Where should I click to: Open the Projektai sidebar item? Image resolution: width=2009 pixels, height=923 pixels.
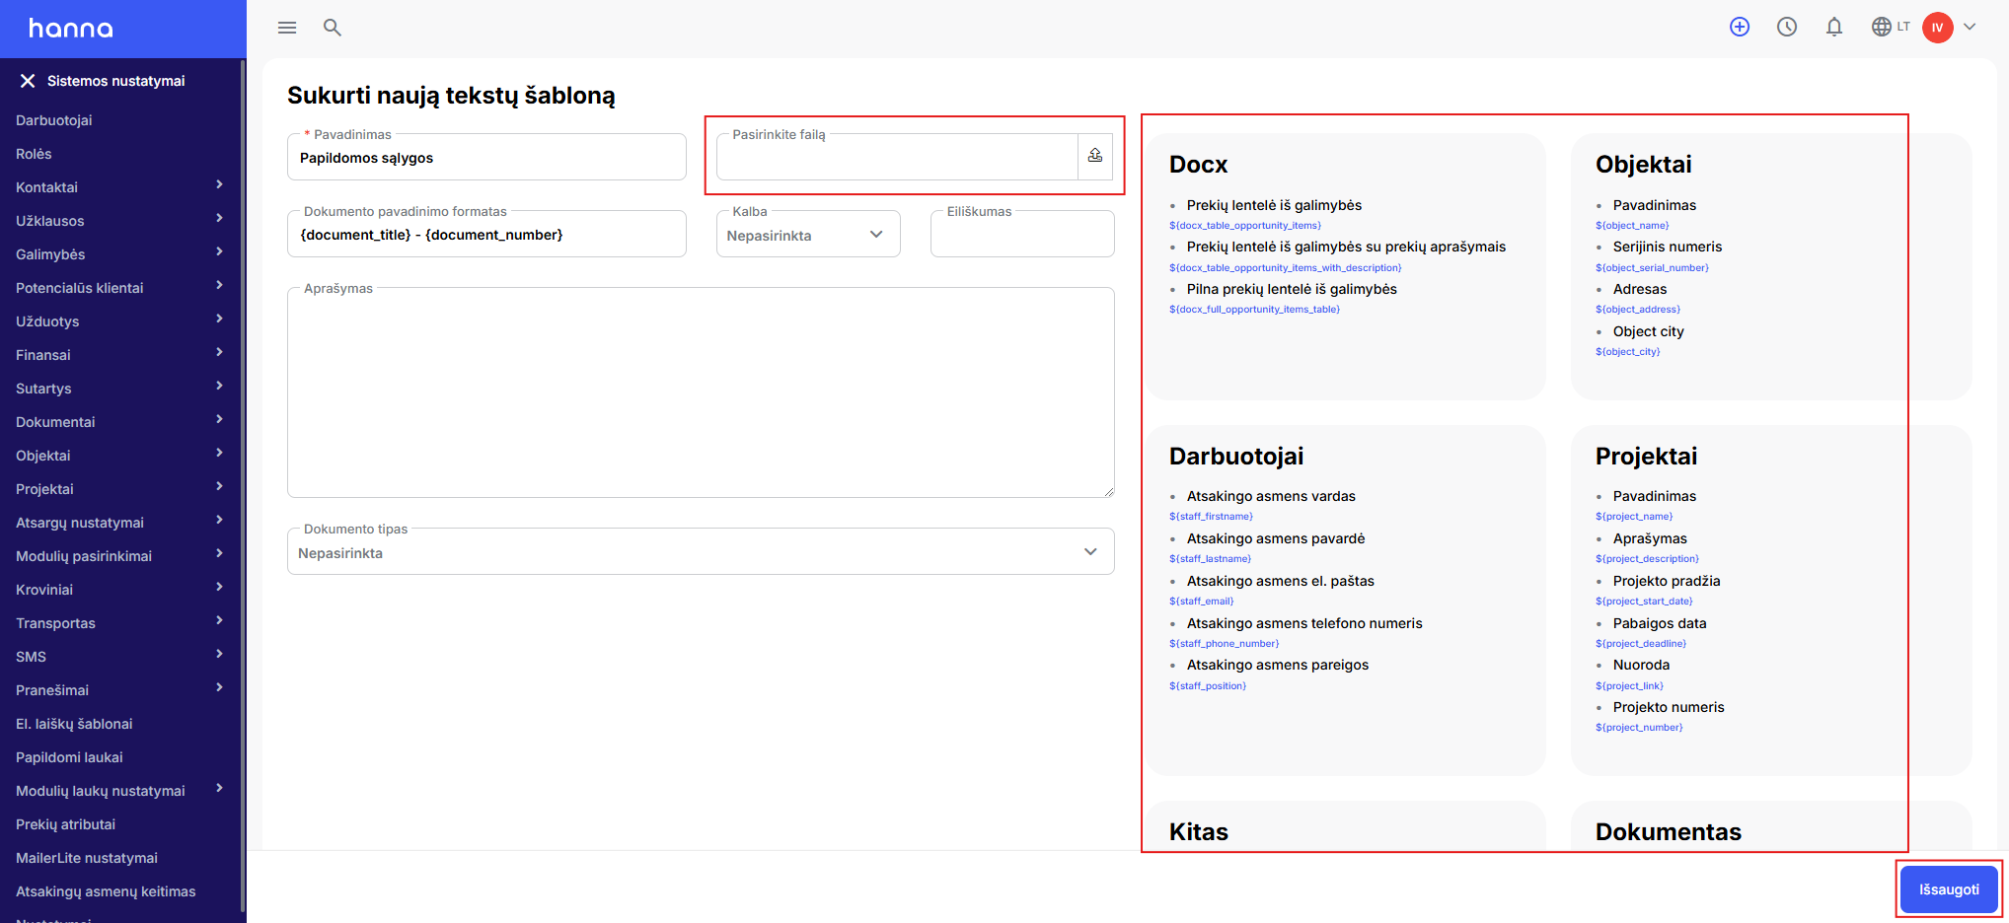point(44,489)
